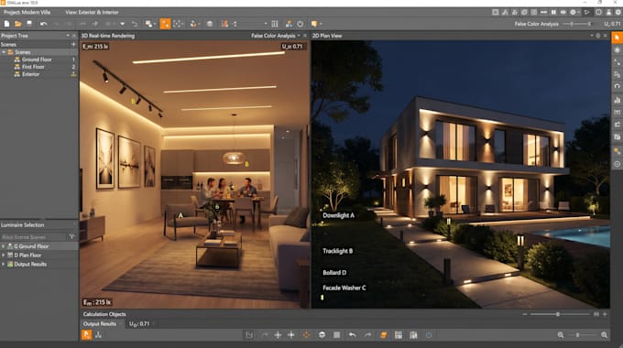
Task: Click the square stop icon in bottom toolbar
Action: pos(336,335)
